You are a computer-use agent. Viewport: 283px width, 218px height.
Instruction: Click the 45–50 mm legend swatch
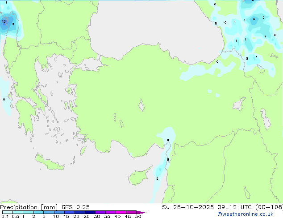(131, 212)
